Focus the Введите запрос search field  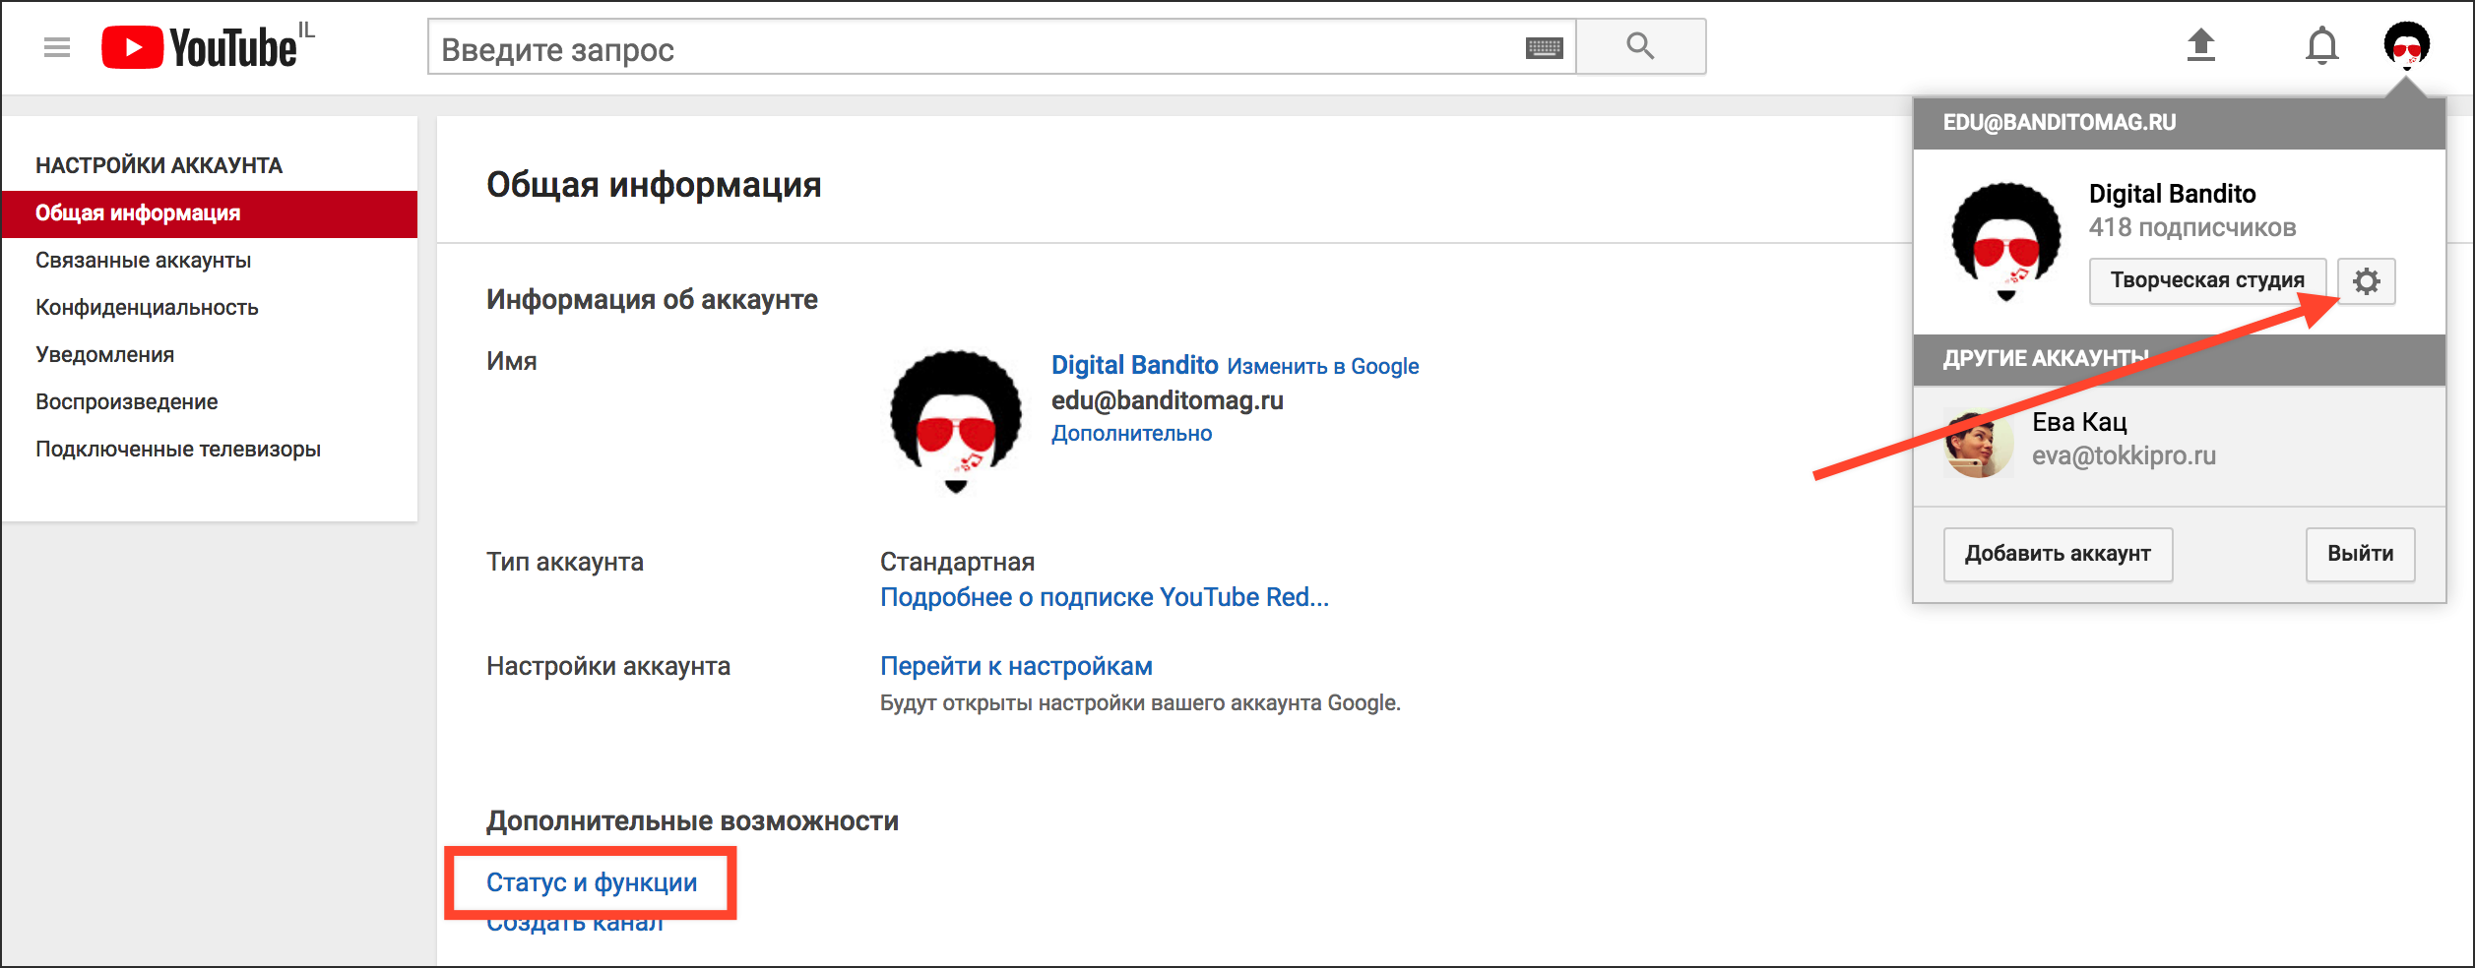(x=1002, y=47)
